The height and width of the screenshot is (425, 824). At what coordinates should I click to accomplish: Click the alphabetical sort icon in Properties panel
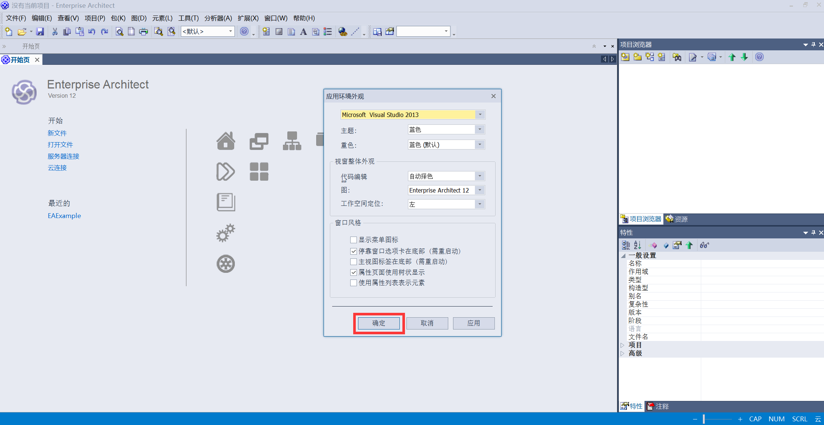tap(638, 245)
